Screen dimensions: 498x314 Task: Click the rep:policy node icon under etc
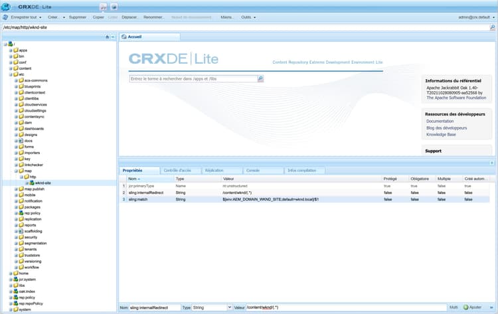click(x=21, y=213)
